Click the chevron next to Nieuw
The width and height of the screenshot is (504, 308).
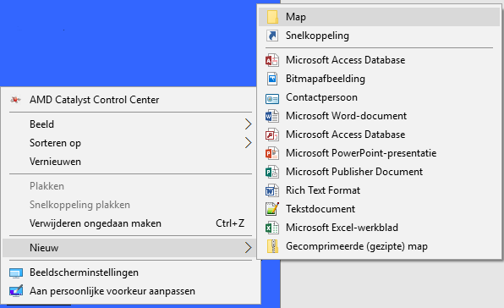248,248
